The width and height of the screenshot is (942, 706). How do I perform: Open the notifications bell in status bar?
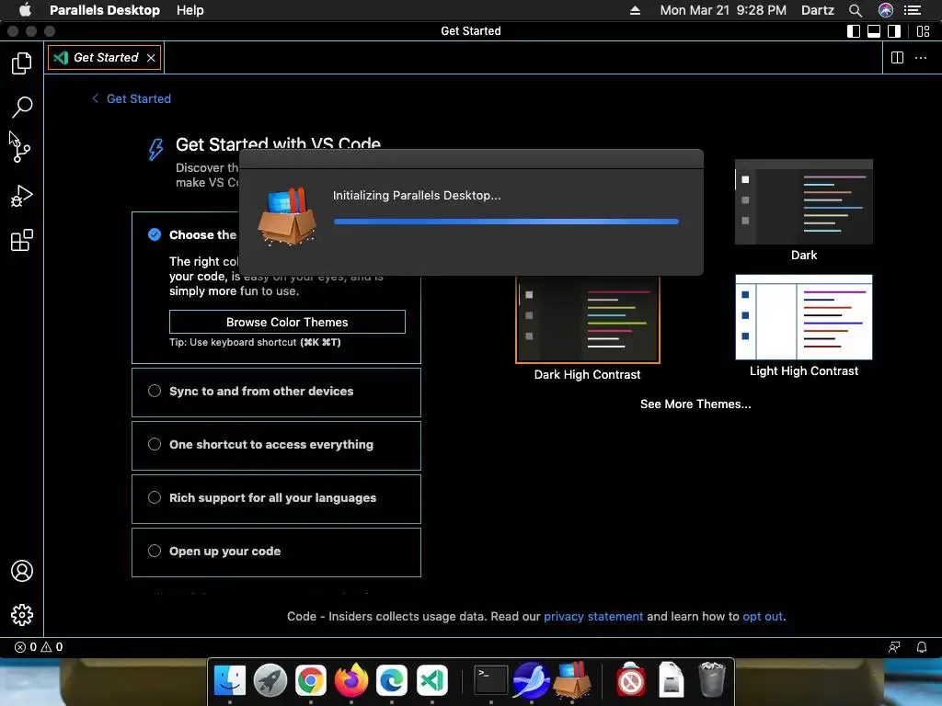point(922,647)
